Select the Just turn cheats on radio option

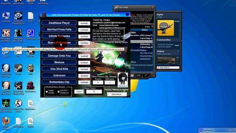(59, 92)
